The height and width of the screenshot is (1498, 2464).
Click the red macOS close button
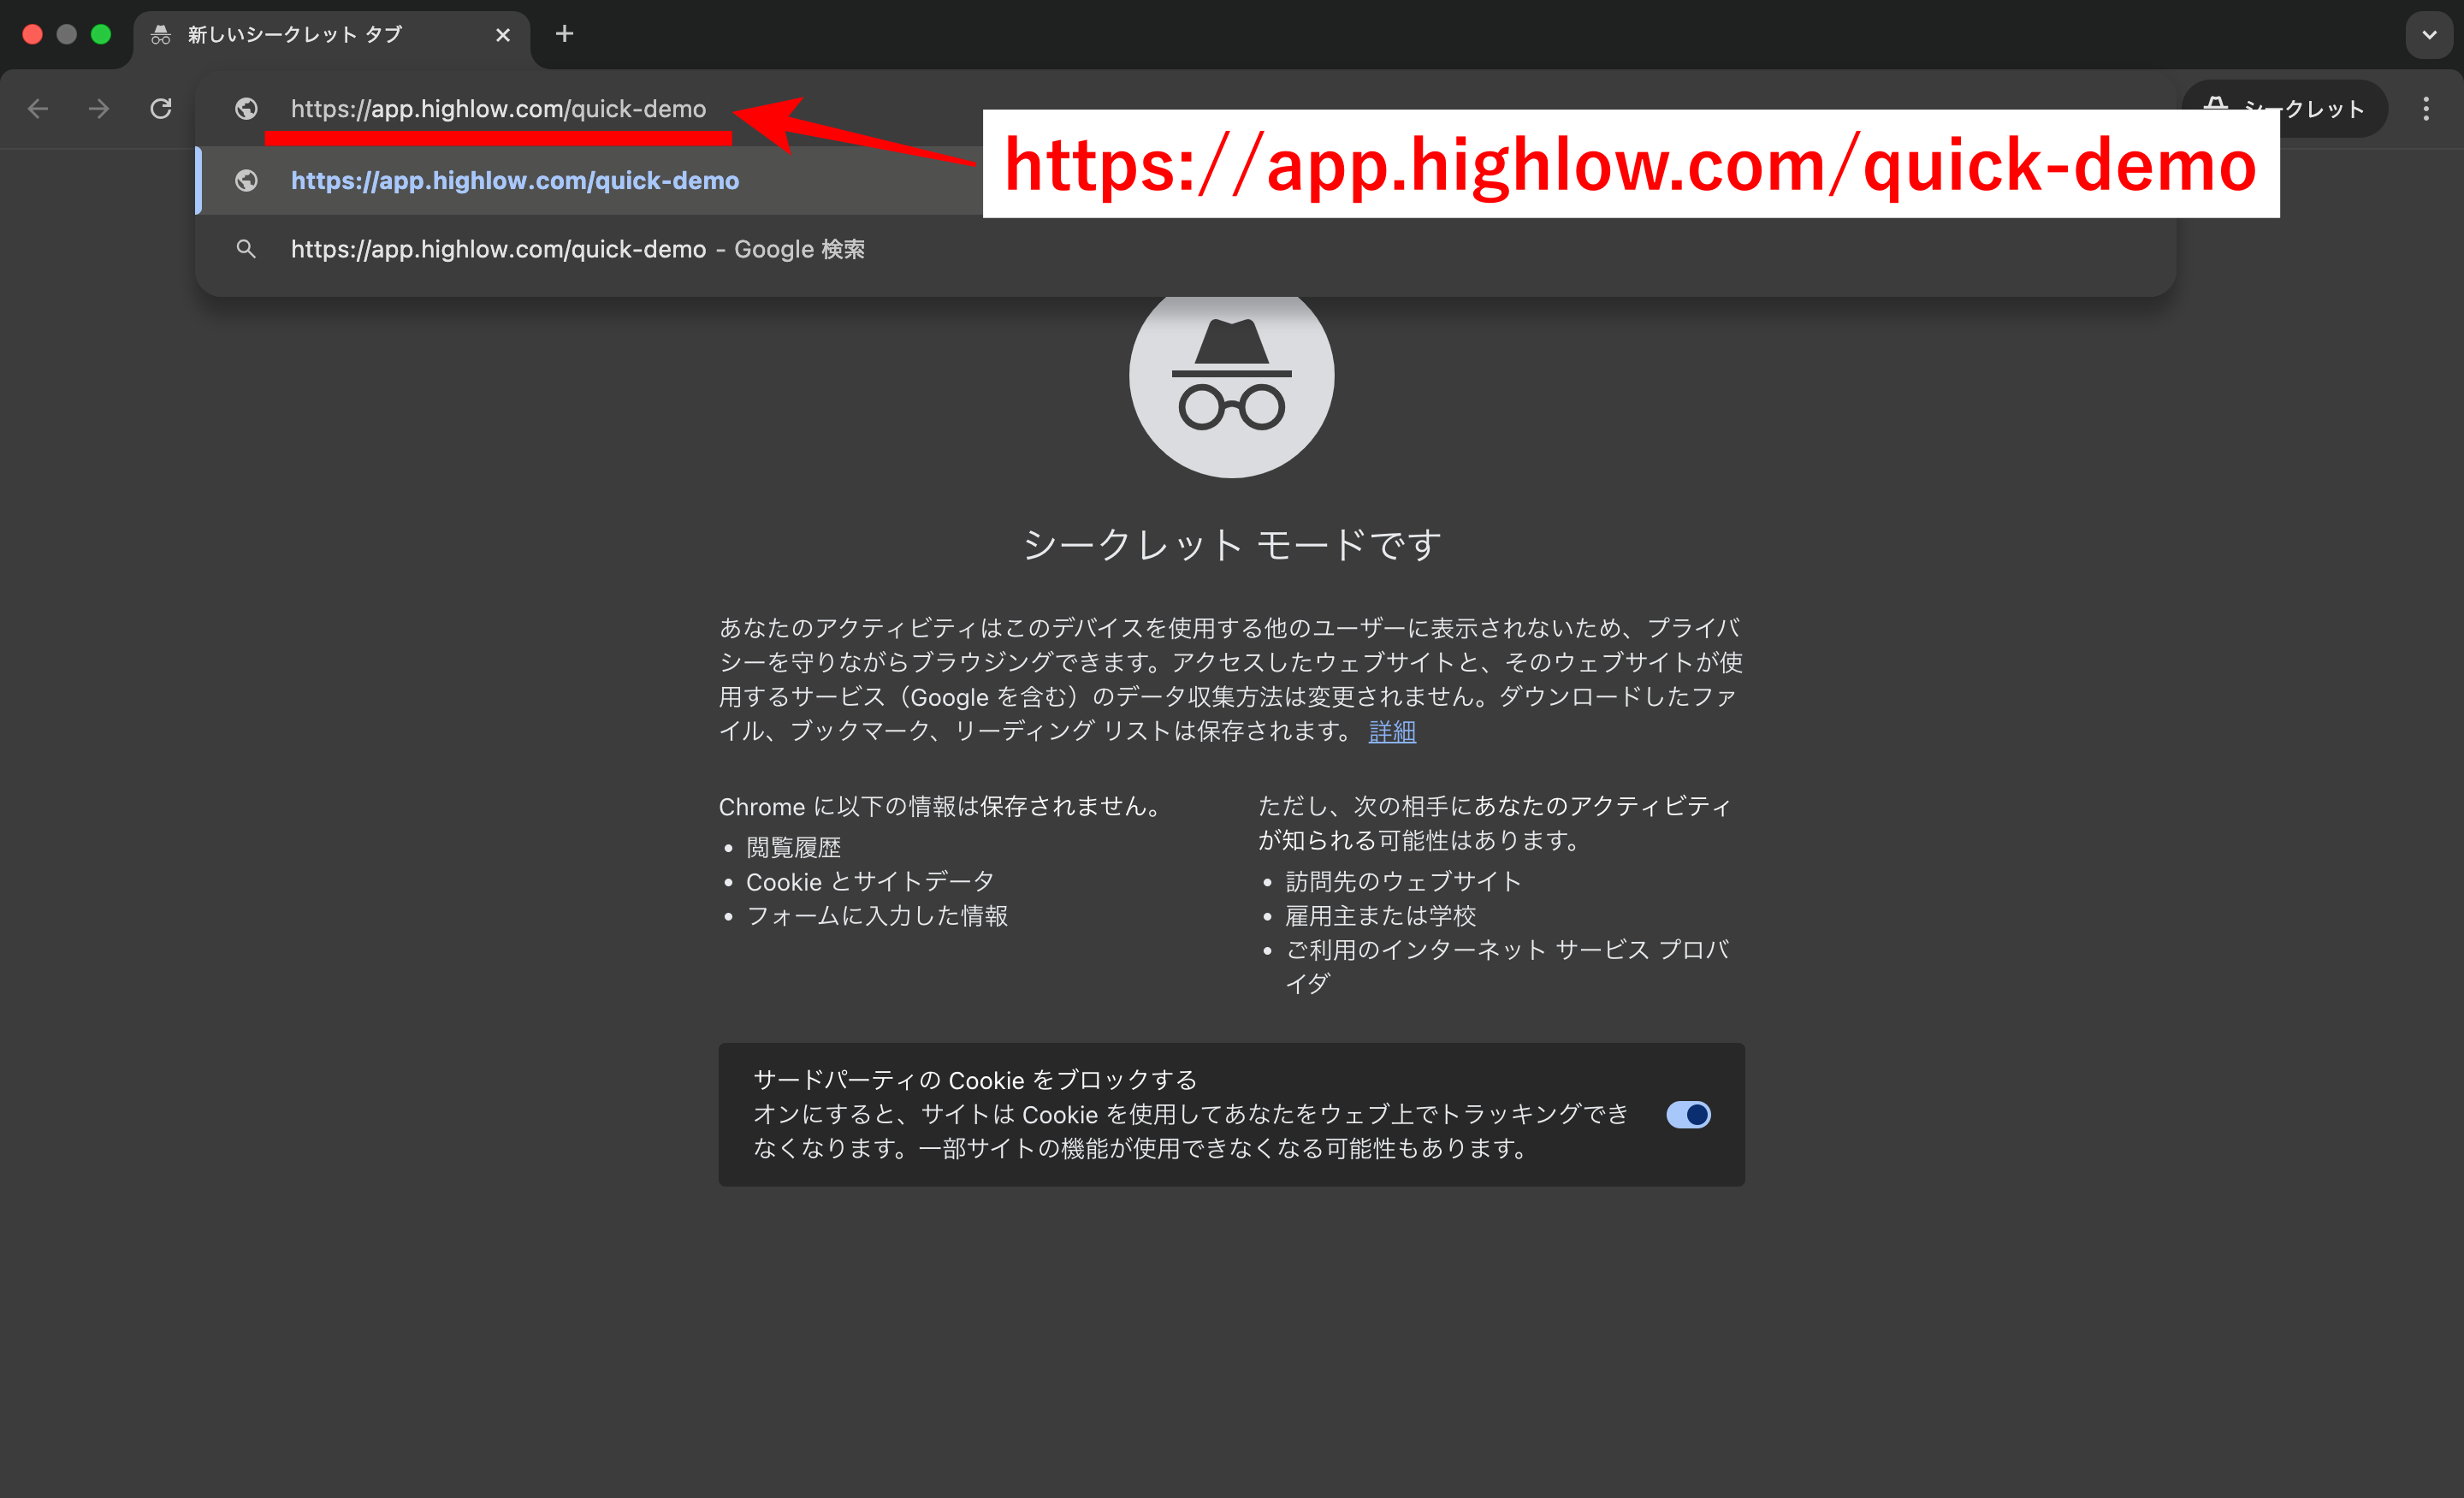coord(32,34)
